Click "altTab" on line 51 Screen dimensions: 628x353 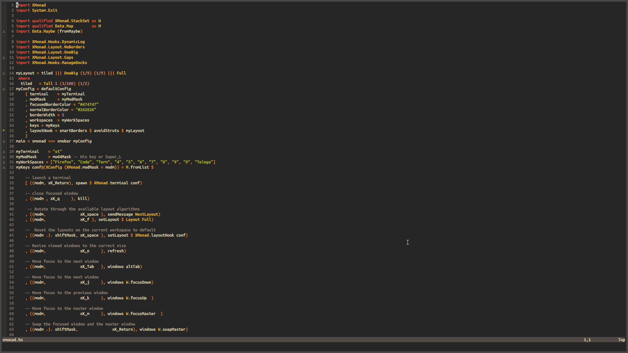pos(133,267)
